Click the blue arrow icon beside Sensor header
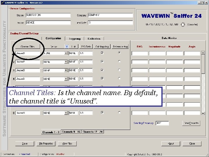This screenshot has width=209, height=157. point(67,47)
